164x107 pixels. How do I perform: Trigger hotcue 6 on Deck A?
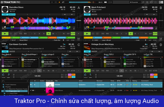tap(52, 37)
